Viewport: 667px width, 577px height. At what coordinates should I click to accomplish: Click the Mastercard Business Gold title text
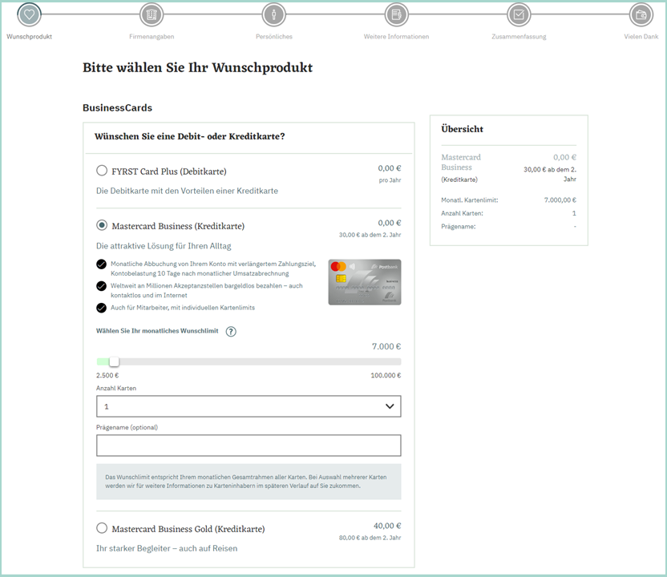pos(188,529)
